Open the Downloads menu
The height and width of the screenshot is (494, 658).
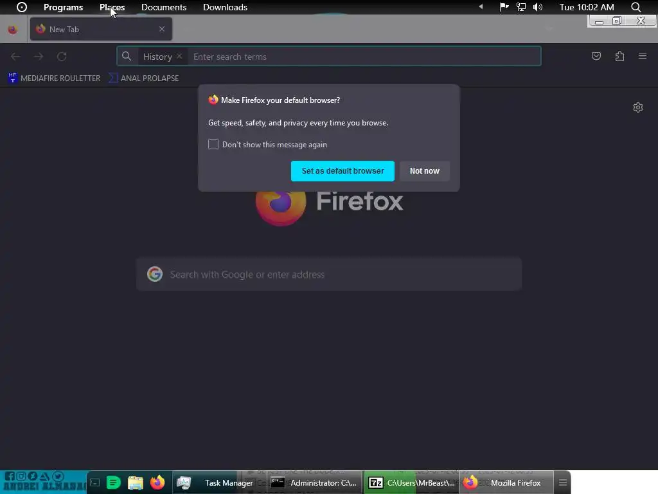pyautogui.click(x=225, y=7)
